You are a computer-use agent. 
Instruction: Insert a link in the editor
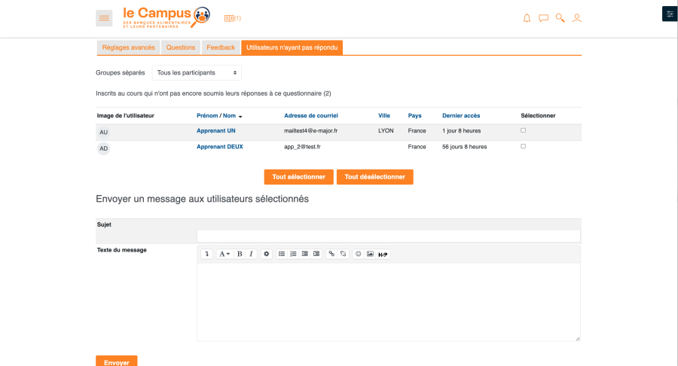[x=331, y=254]
